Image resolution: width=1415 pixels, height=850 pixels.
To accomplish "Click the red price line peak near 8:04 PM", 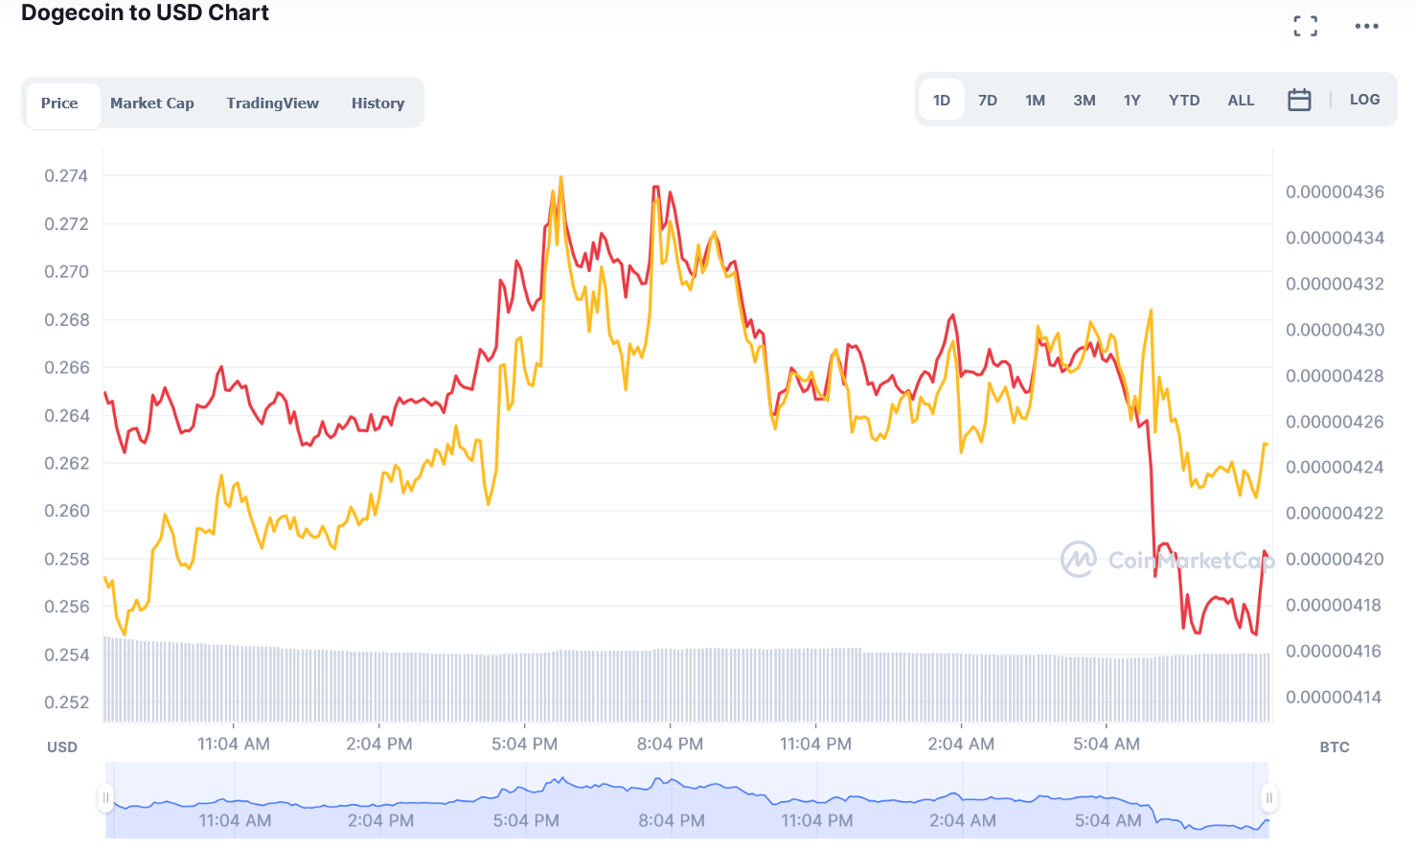I will tap(656, 188).
